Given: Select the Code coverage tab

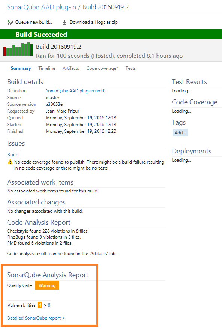Looking at the screenshot, I should pyautogui.click(x=102, y=68).
